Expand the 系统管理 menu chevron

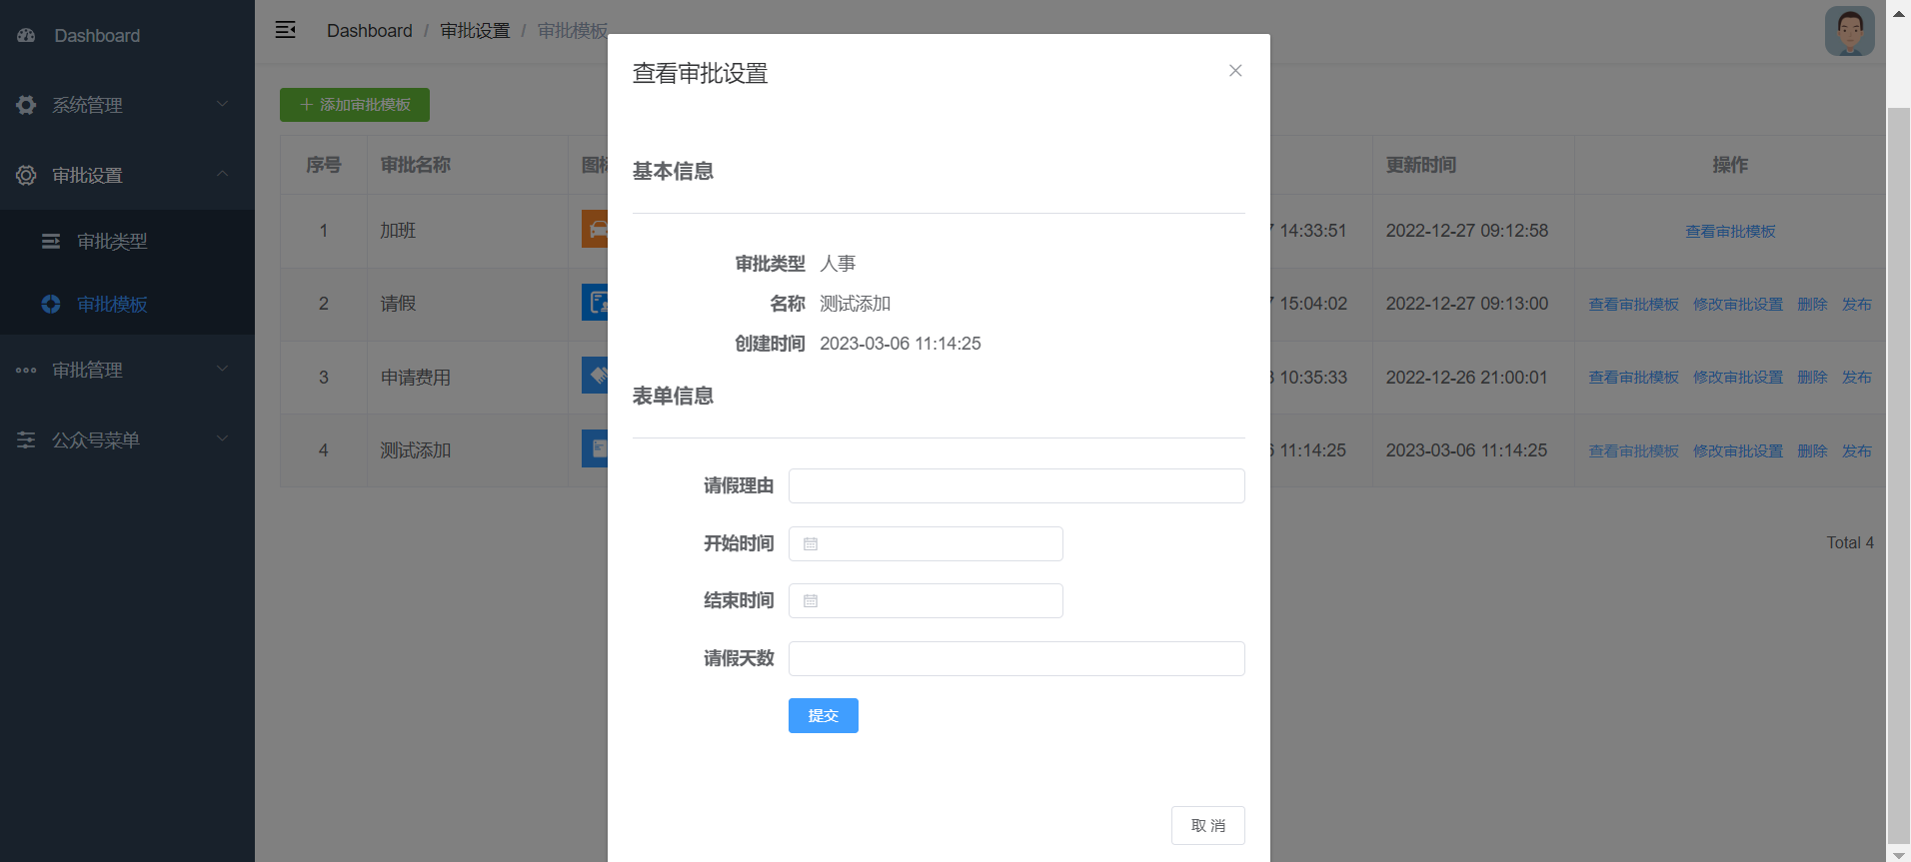point(223,104)
